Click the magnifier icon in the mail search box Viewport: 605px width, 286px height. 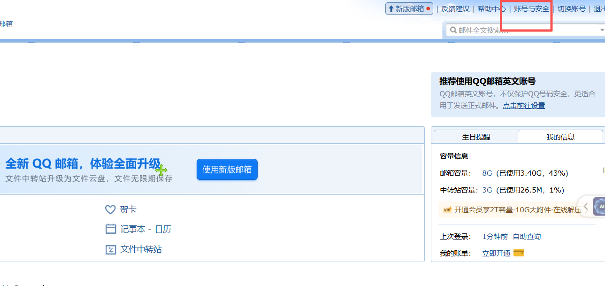pos(453,30)
